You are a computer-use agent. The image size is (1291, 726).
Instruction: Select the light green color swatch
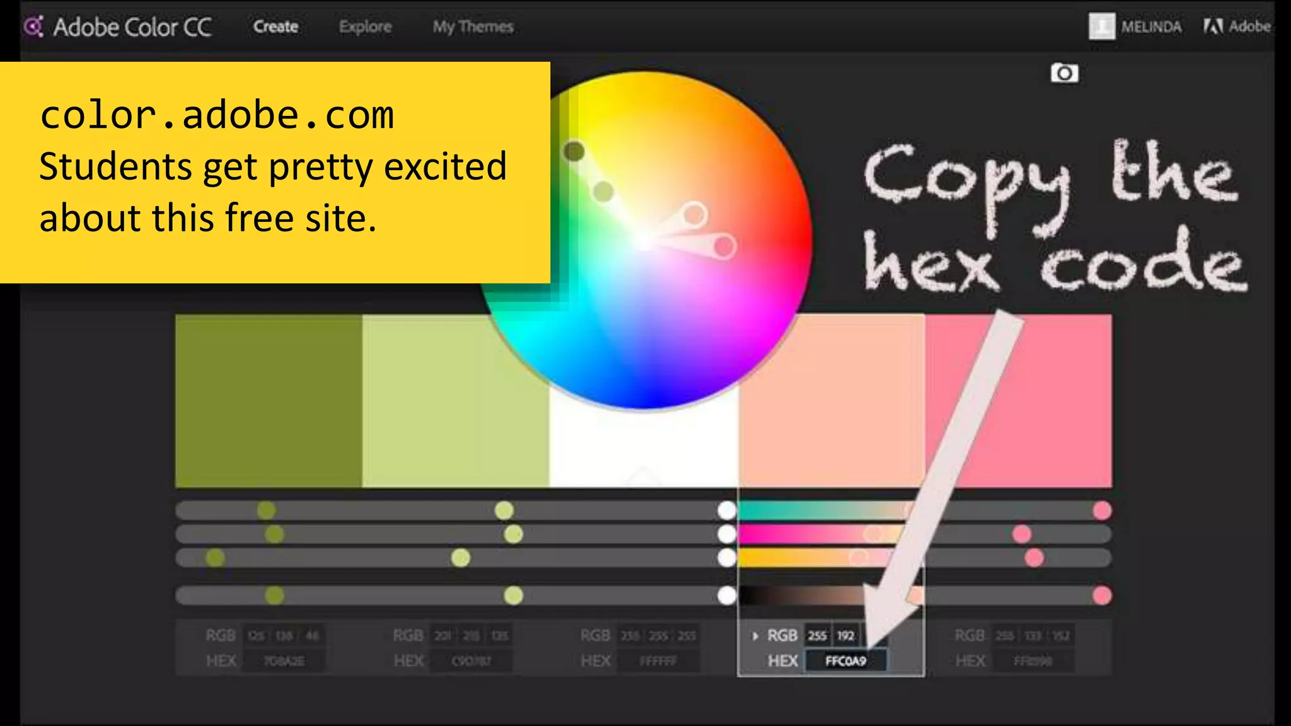tap(456, 401)
